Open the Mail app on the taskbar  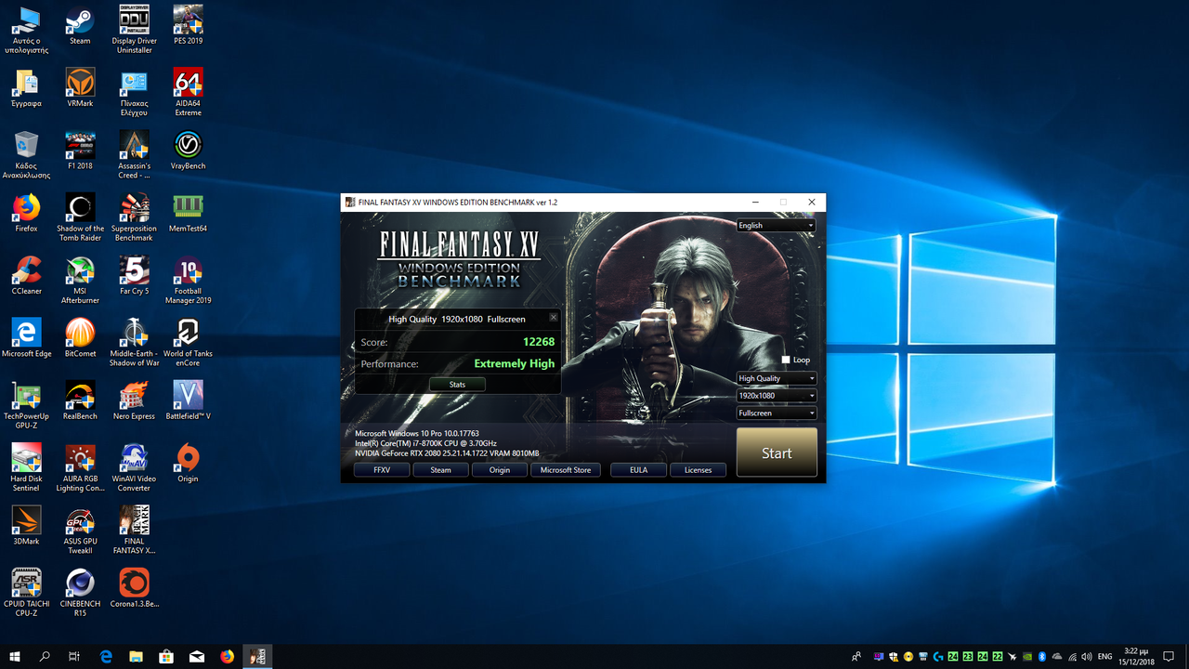[197, 656]
